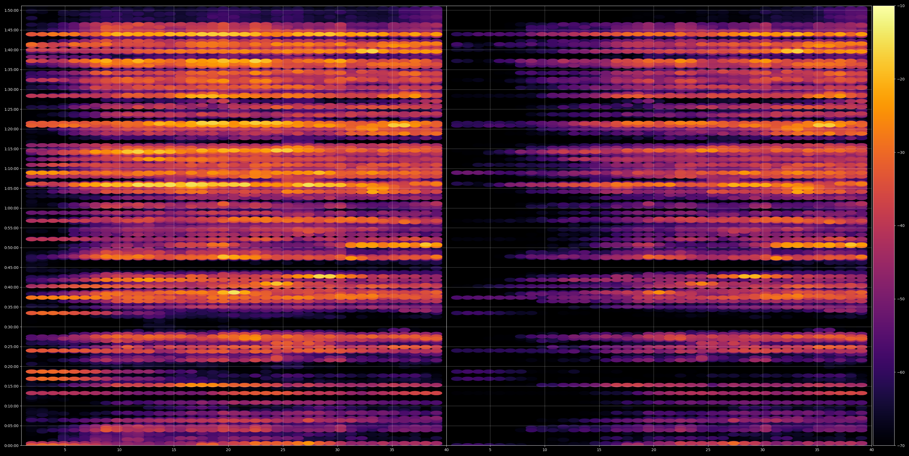Click the 0:25:00 y-axis tick label
This screenshot has width=909, height=456.
point(11,347)
